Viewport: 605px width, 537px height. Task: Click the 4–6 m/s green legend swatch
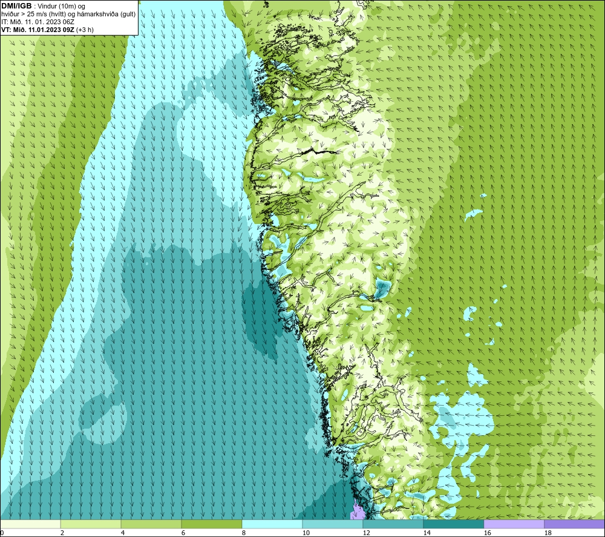(151, 524)
